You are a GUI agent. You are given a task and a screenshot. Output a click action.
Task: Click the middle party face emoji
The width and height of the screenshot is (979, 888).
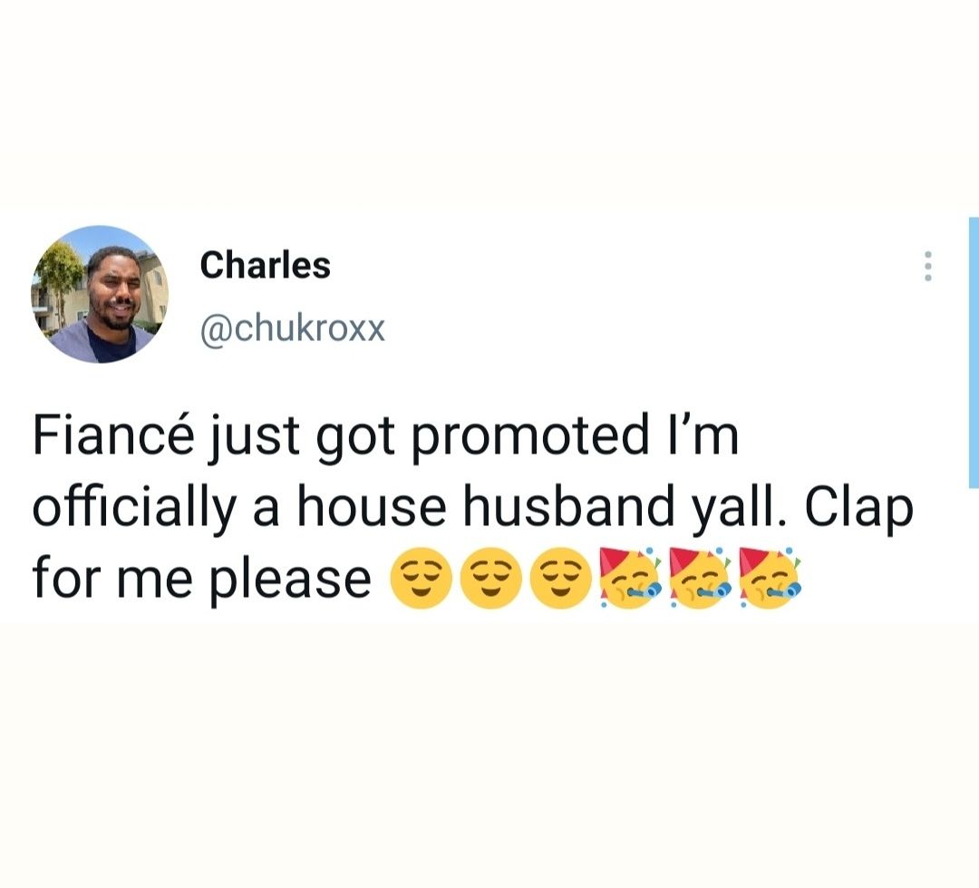tap(700, 581)
